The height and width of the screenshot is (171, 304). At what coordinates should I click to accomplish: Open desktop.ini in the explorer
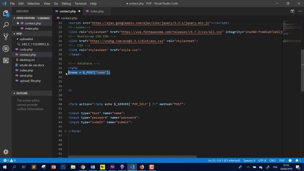27,60
